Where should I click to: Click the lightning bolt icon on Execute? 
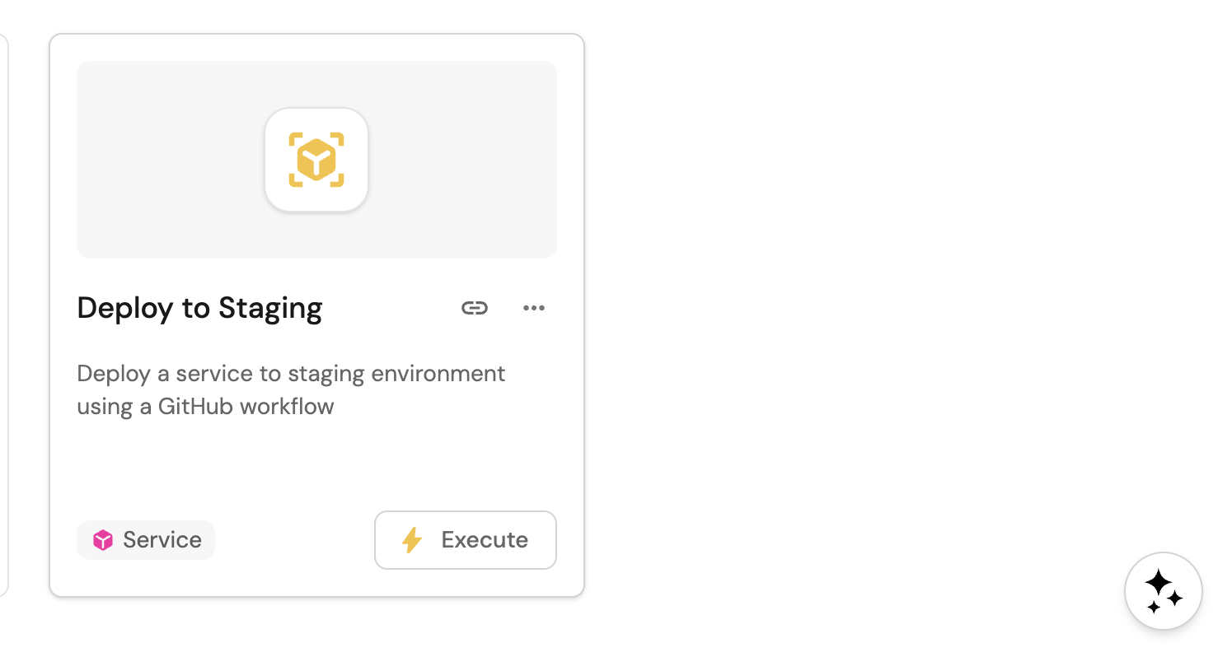411,540
